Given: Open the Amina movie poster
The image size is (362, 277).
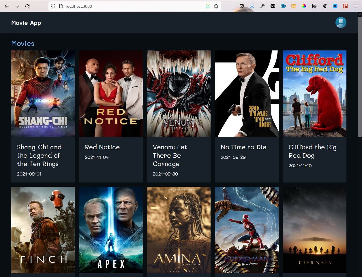Looking at the screenshot, I should 179,230.
